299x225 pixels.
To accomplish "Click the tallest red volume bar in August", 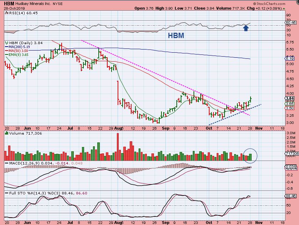I will (x=118, y=147).
